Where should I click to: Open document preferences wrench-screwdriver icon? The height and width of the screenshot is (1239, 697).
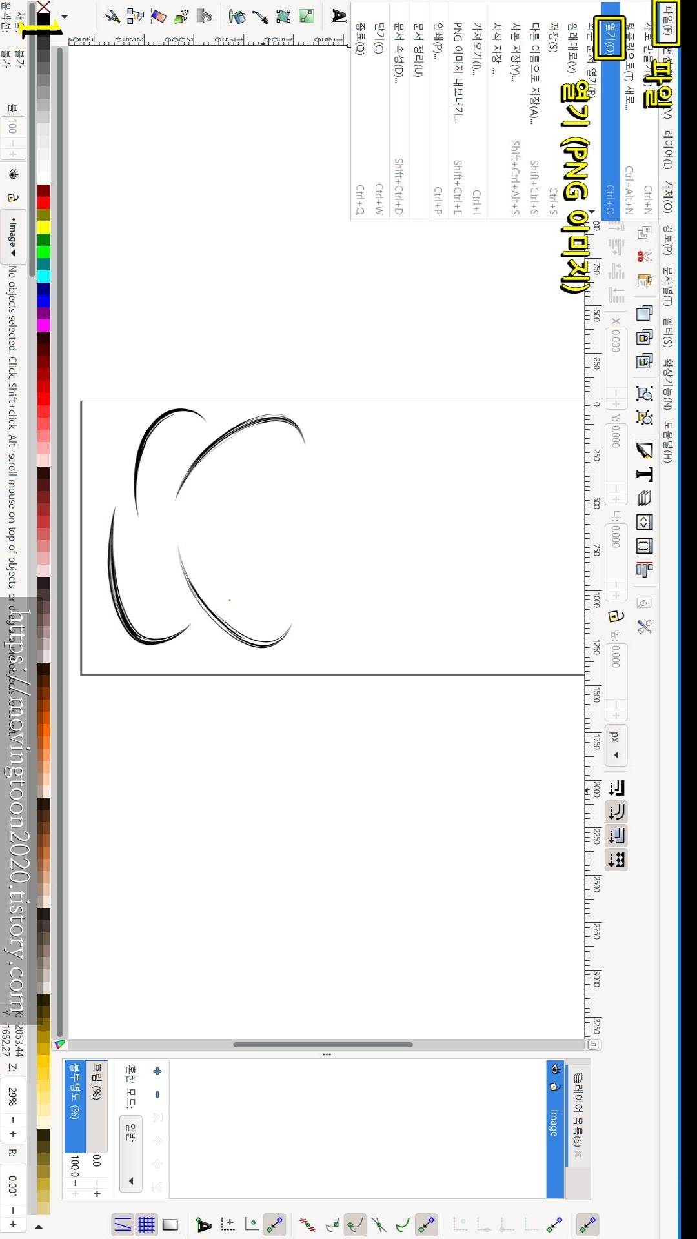[644, 626]
